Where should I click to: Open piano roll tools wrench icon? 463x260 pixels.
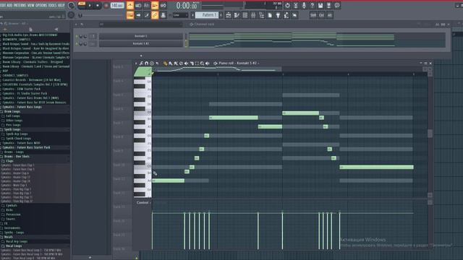point(141,64)
